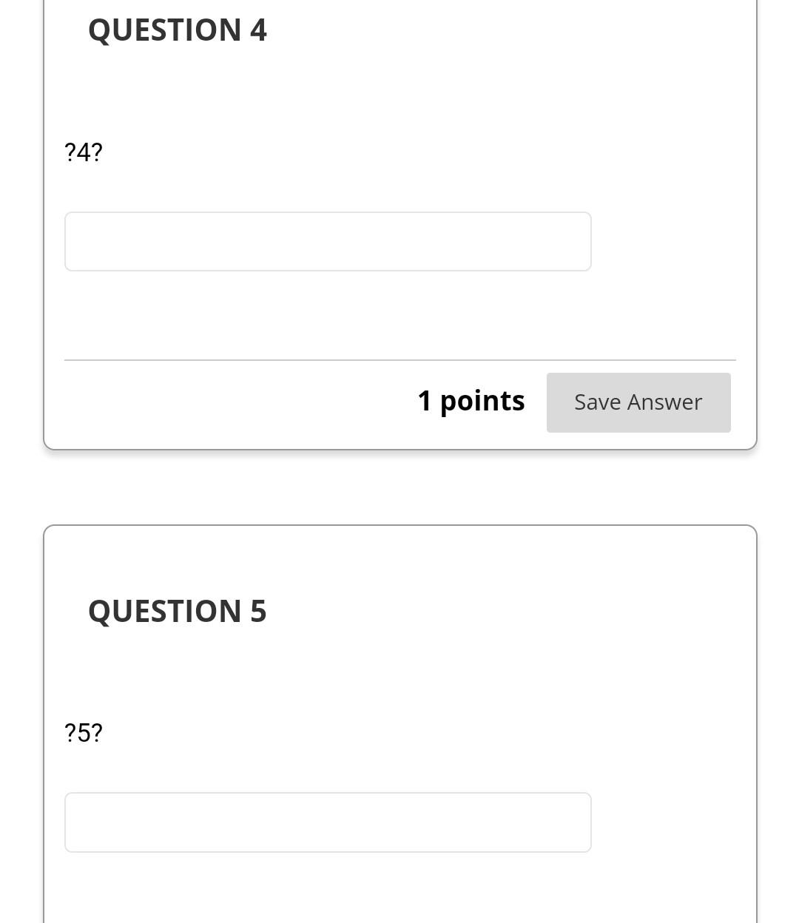Screen dimensions: 799x923
Task: Click the ?4? question prompt text
Action: point(83,152)
